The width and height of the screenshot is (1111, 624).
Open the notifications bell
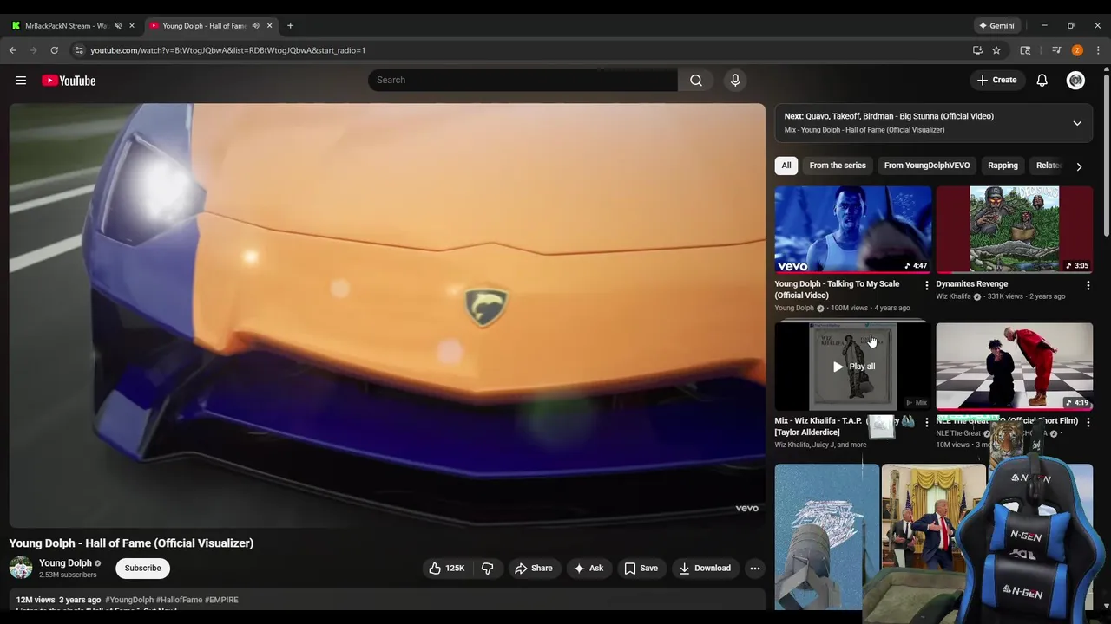coord(1042,80)
